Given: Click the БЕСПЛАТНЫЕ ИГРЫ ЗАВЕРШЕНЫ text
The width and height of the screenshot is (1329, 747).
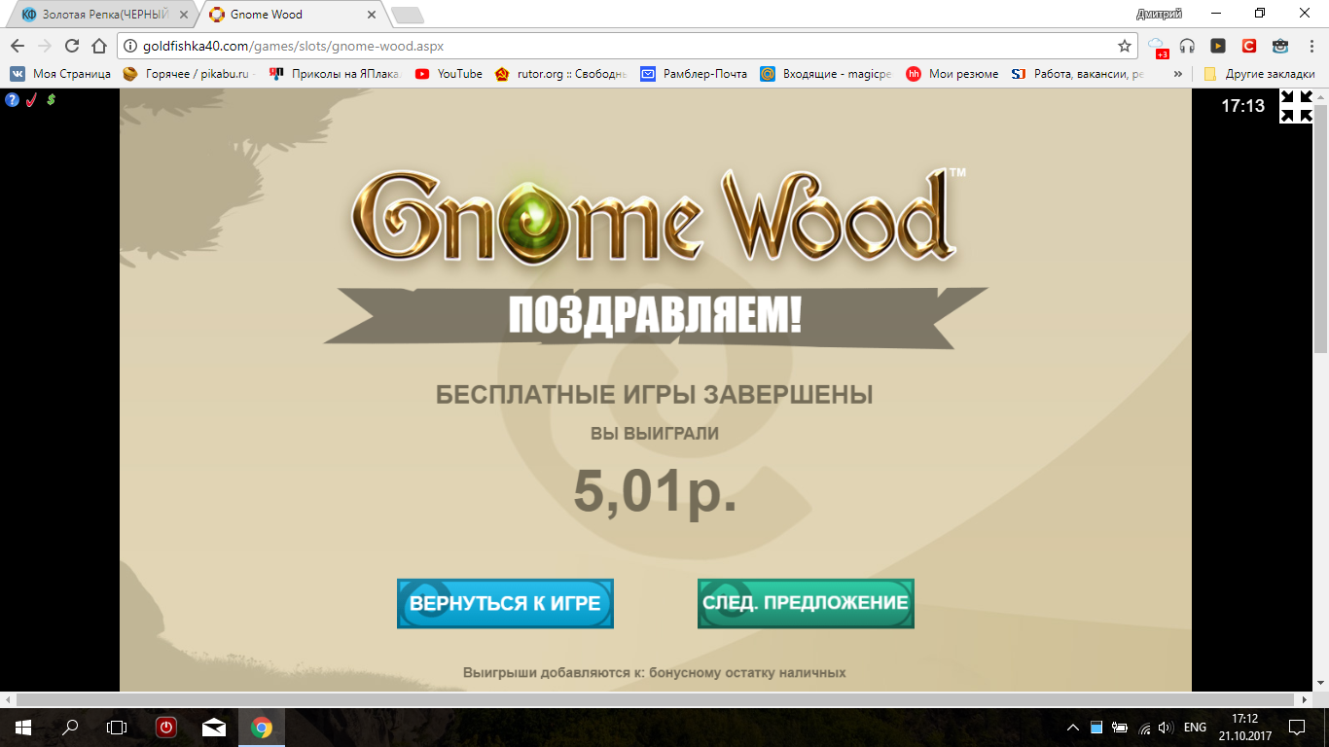Looking at the screenshot, I should pos(655,395).
